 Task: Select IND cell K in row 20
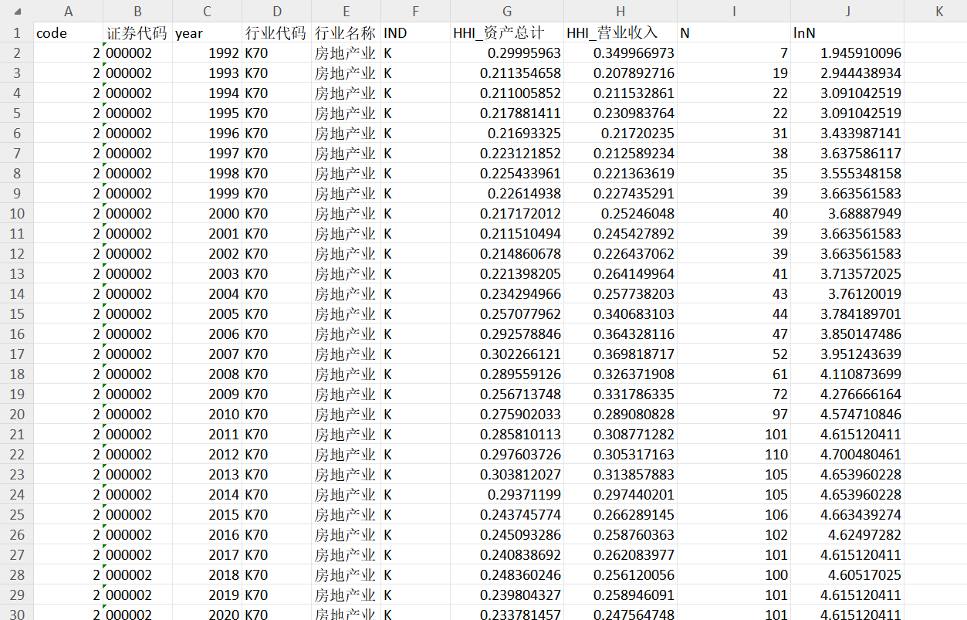pyautogui.click(x=415, y=415)
